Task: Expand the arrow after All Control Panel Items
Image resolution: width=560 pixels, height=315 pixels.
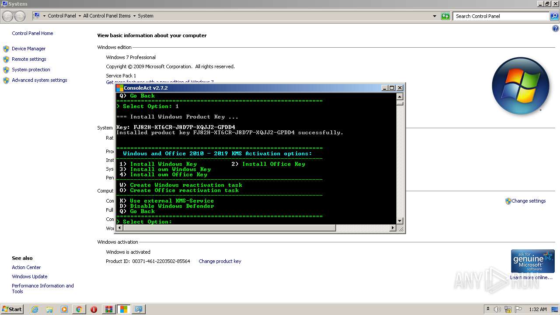Action: tap(134, 16)
